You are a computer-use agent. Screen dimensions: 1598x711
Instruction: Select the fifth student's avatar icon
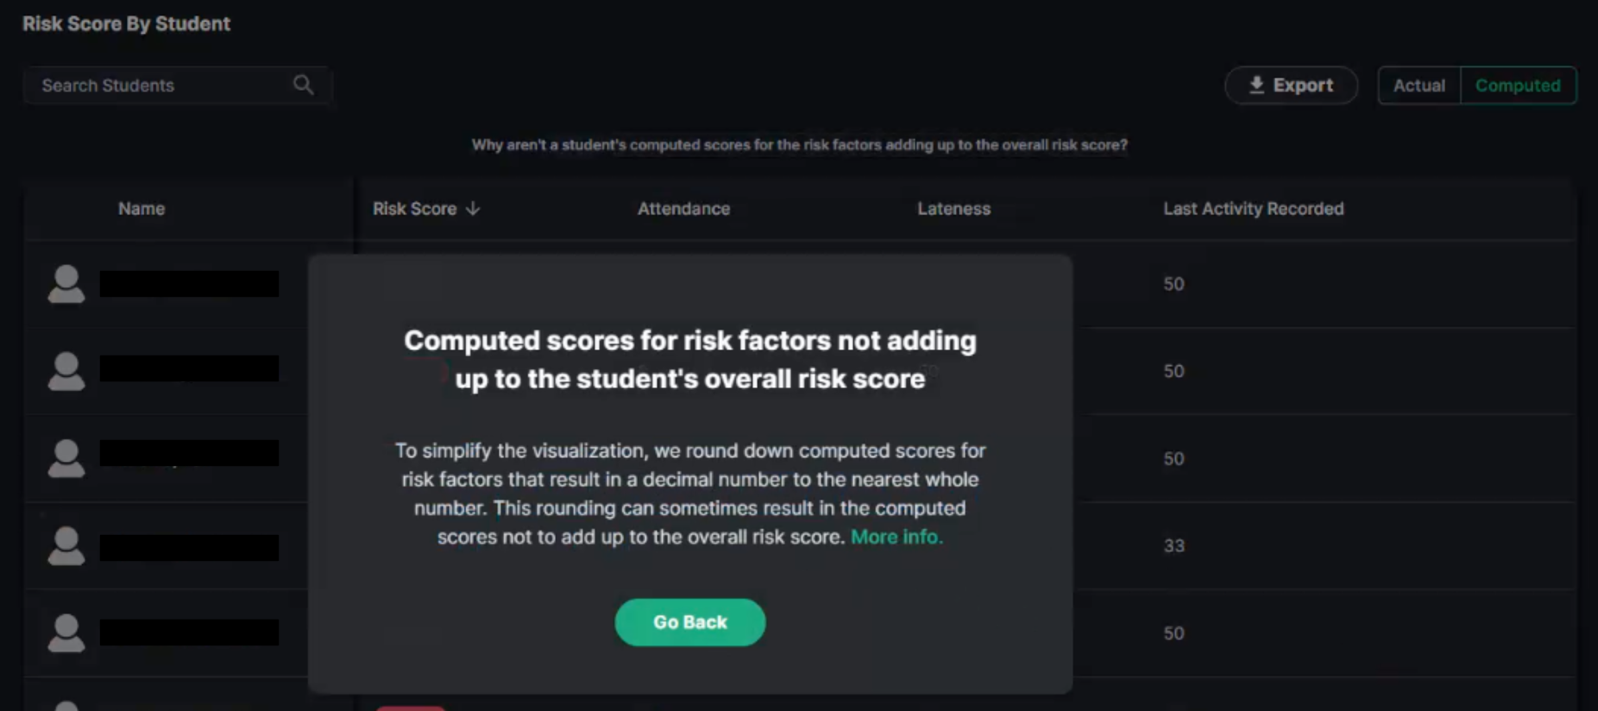(66, 632)
